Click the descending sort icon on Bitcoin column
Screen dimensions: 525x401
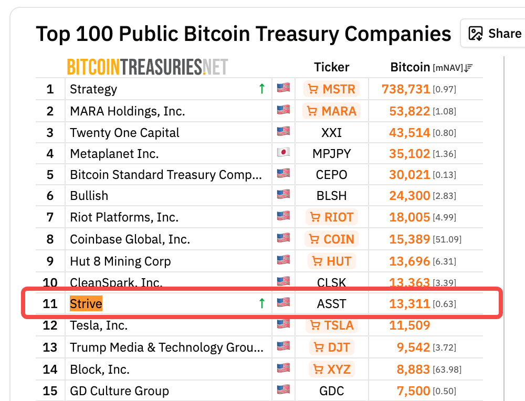(467, 67)
